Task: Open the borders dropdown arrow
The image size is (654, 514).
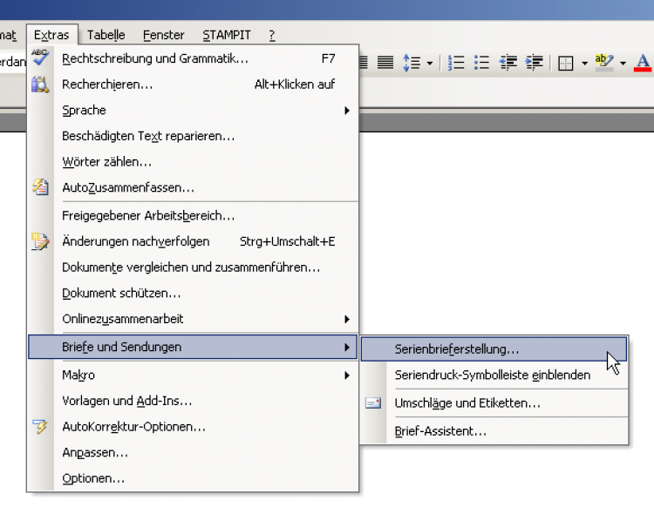Action: pyautogui.click(x=584, y=63)
